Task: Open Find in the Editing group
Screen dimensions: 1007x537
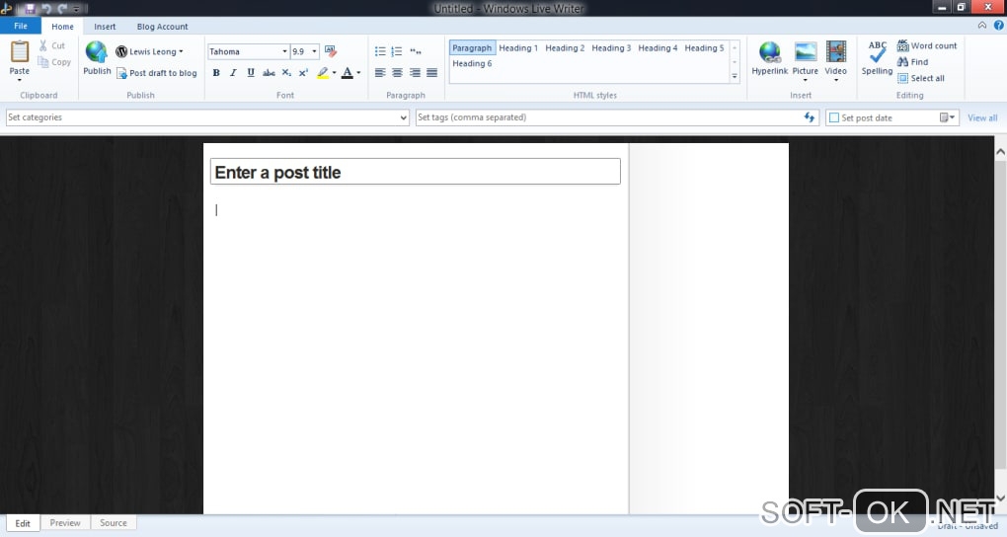Action: click(912, 62)
